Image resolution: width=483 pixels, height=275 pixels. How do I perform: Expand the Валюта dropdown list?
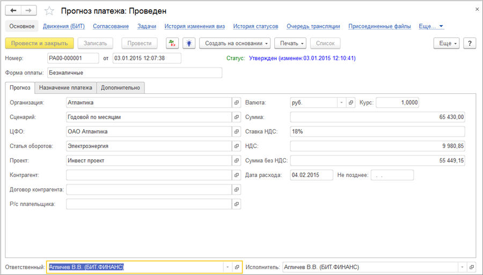click(x=341, y=102)
